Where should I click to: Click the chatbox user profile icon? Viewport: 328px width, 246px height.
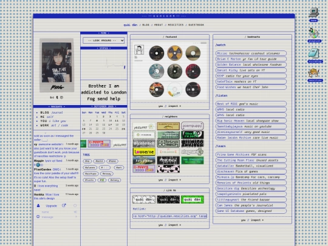coord(38,206)
